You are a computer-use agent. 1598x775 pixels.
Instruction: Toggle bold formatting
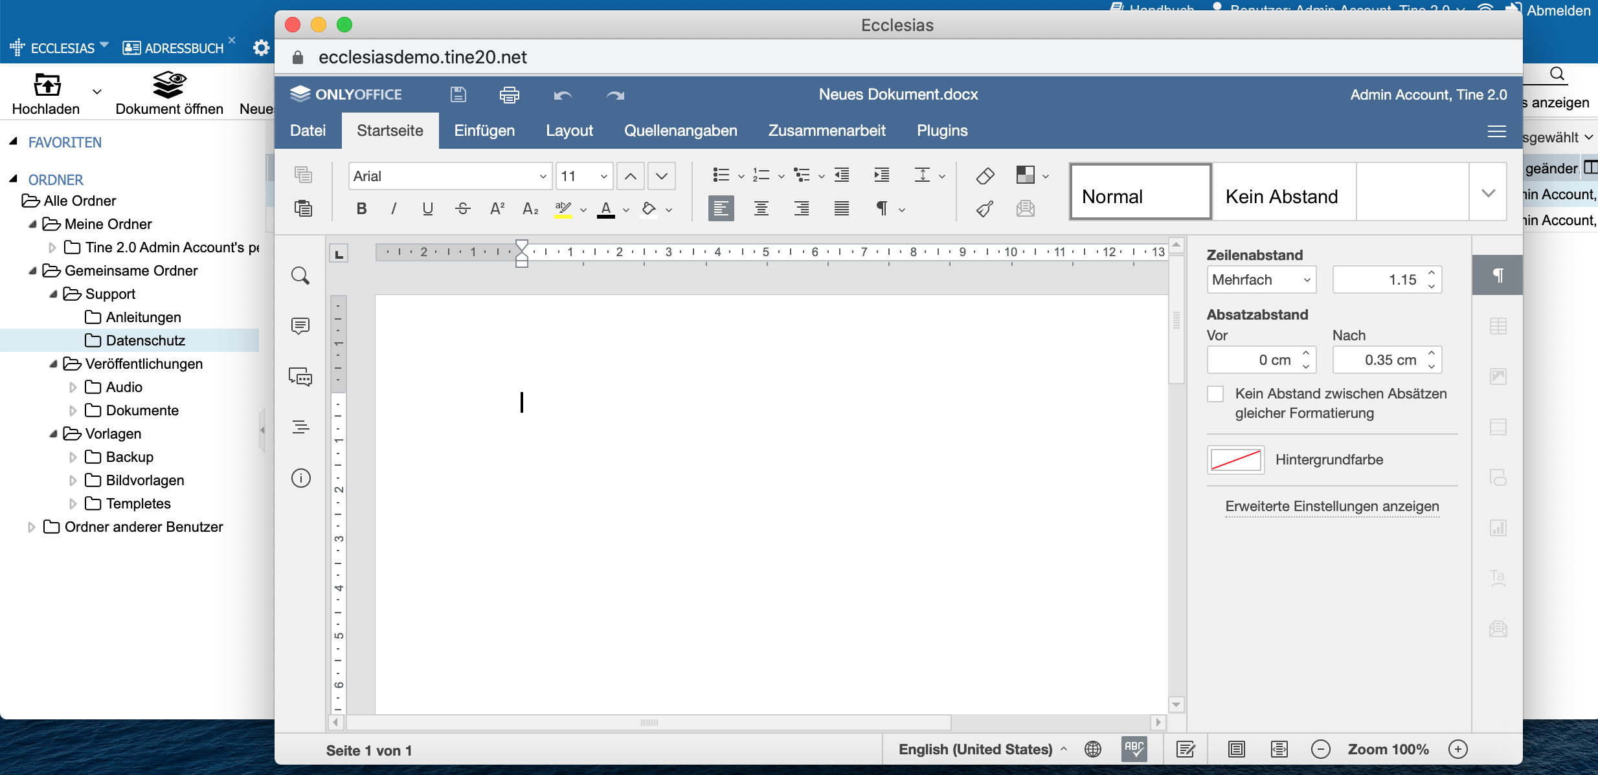pos(361,208)
